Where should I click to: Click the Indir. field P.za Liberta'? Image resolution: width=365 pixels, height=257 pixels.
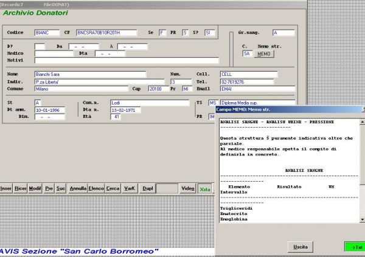point(99,82)
